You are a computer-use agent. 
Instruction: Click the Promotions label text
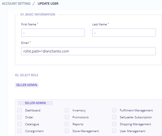click(x=80, y=117)
